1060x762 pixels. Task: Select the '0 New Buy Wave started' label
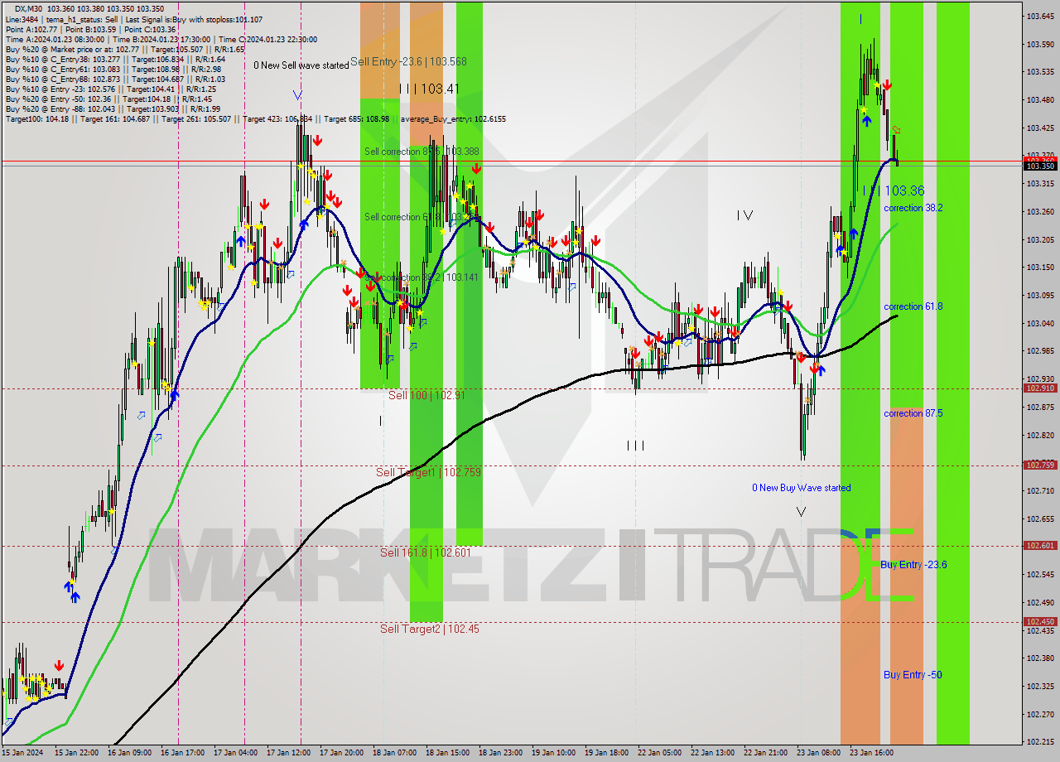[x=801, y=488]
